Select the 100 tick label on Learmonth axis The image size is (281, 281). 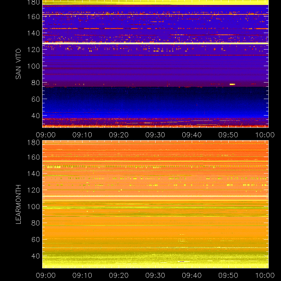coord(33,207)
